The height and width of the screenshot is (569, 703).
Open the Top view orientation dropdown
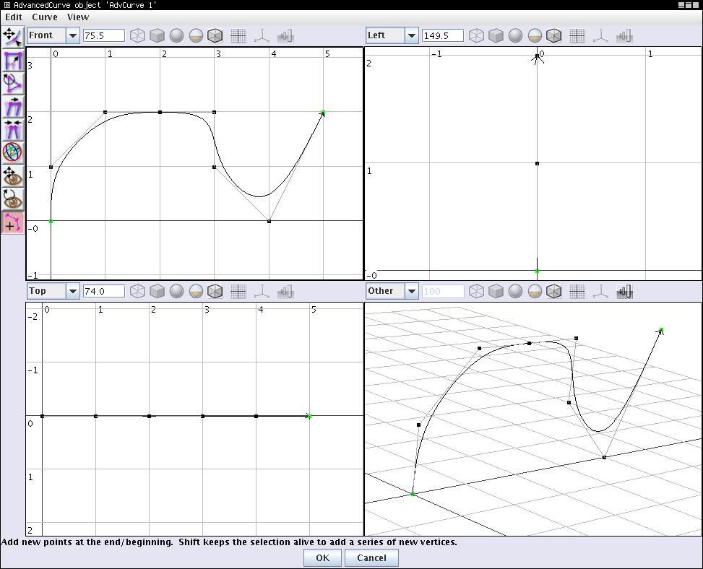[x=53, y=291]
